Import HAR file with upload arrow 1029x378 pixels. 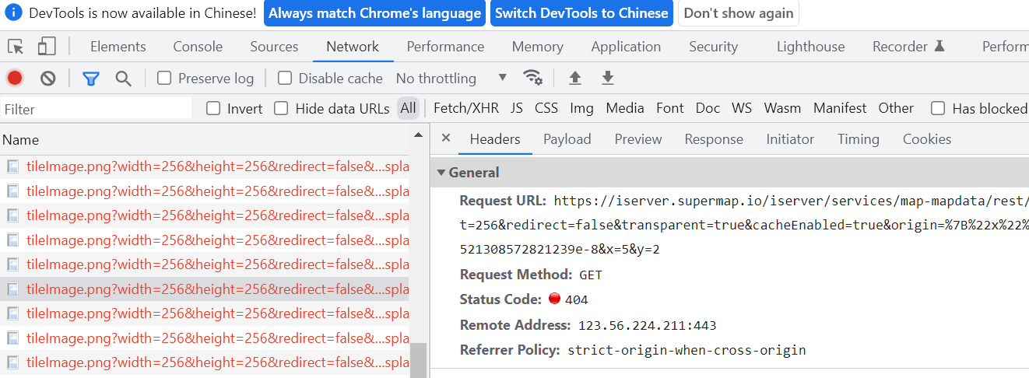[x=575, y=78]
